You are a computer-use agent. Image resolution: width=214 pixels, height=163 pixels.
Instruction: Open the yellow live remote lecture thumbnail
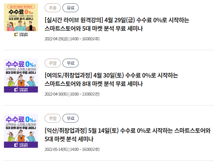[21, 20]
